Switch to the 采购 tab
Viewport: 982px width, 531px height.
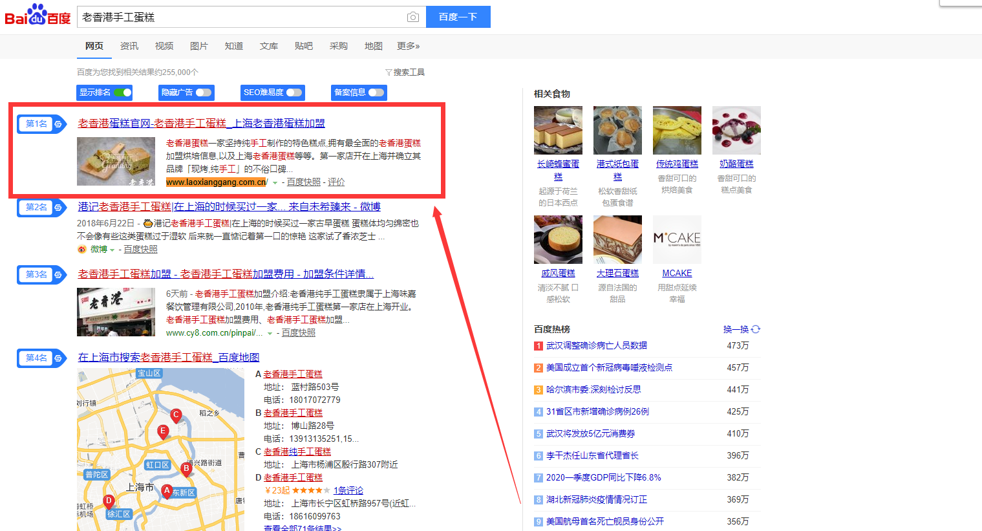pos(339,46)
